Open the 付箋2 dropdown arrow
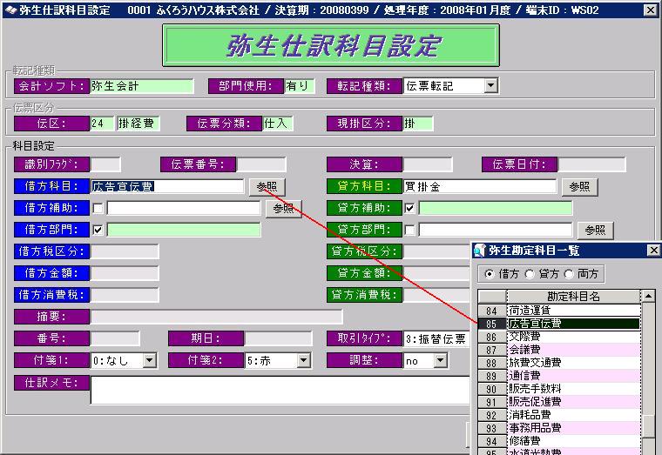This screenshot has width=662, height=455. (303, 360)
